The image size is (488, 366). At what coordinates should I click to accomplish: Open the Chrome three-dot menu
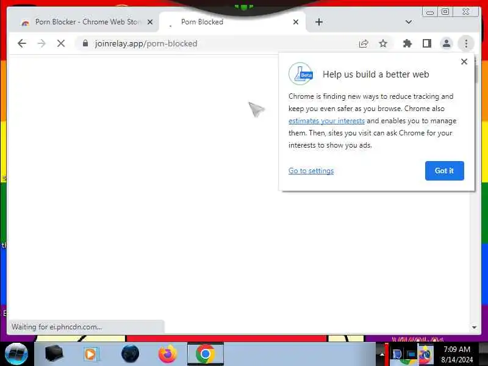point(466,43)
